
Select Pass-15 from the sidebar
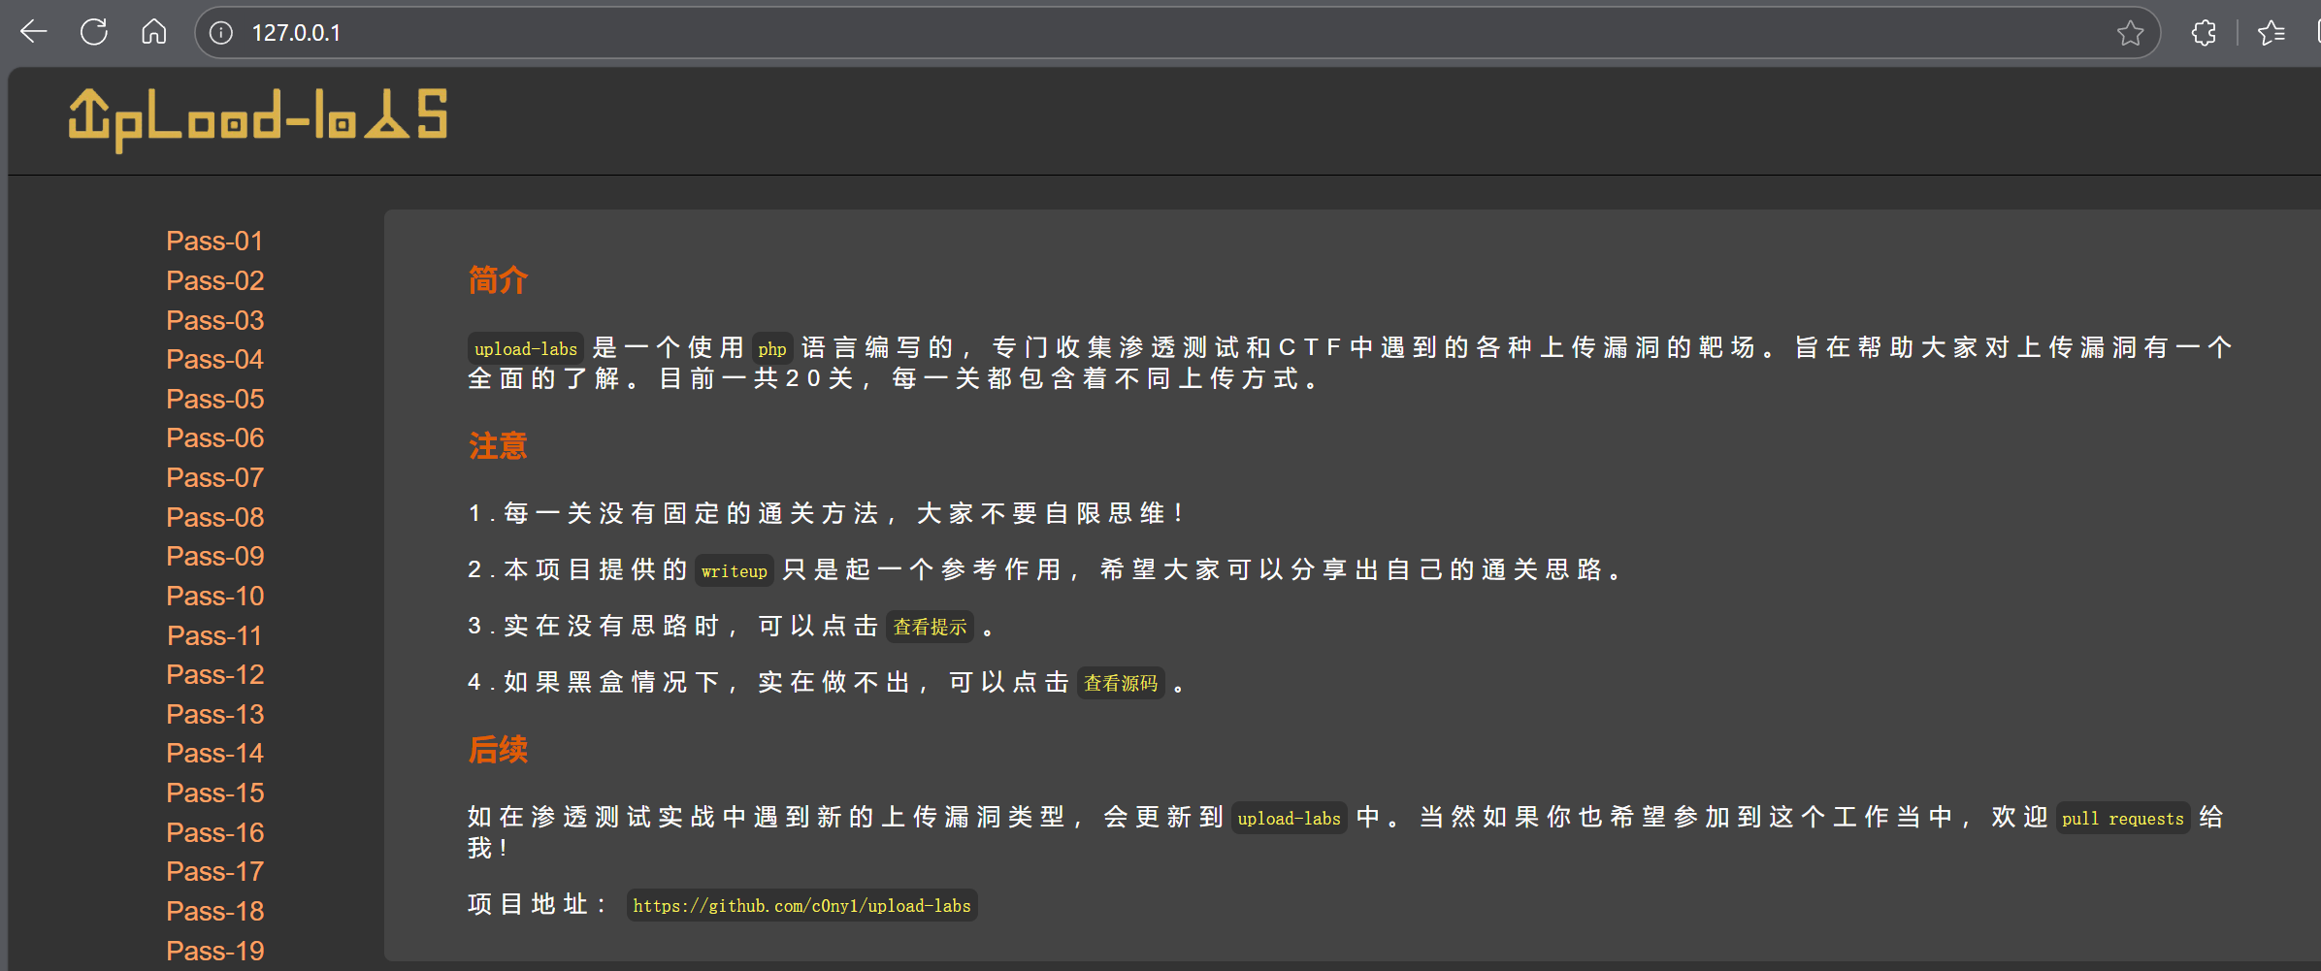point(214,793)
